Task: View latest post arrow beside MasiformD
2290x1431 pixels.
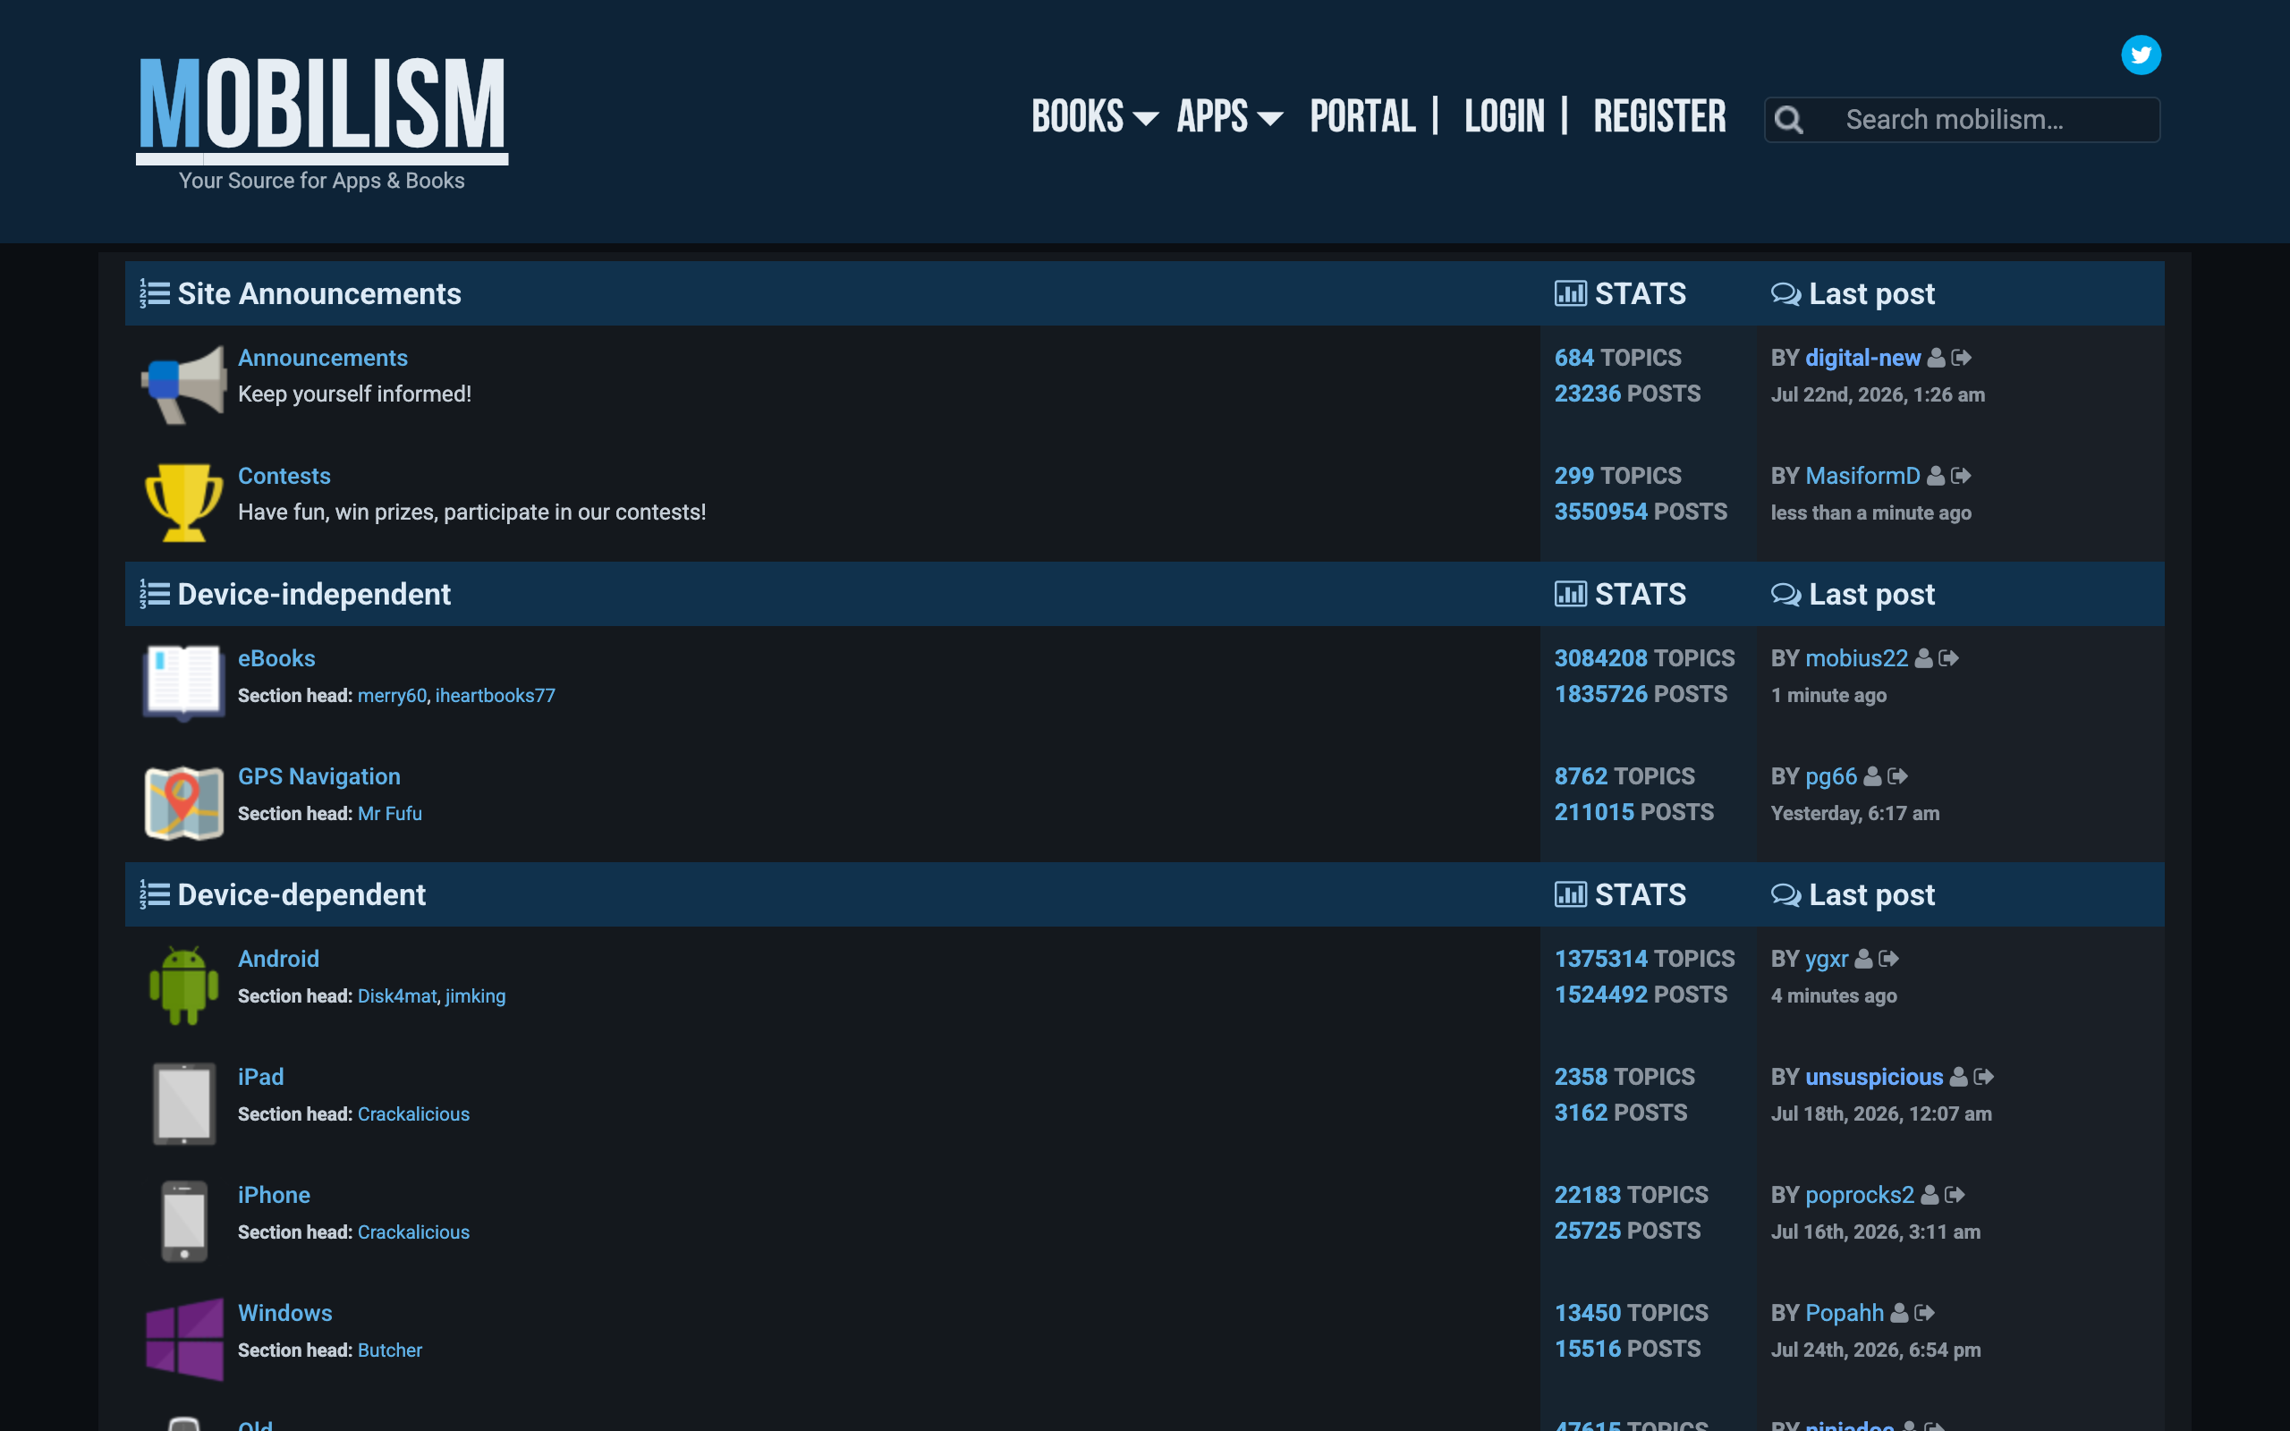Action: tap(1961, 476)
